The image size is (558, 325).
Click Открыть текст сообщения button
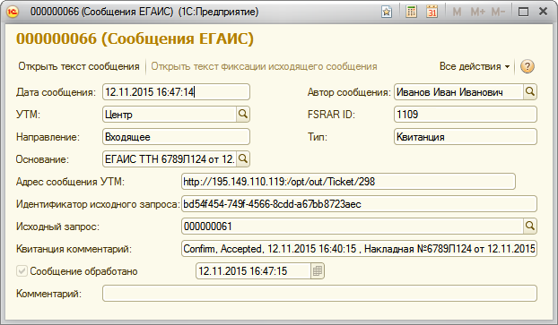[x=79, y=66]
